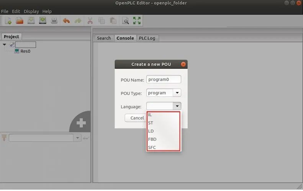Select Res0 in the project tree
Screen dimensions: 303x191
click(x=25, y=51)
